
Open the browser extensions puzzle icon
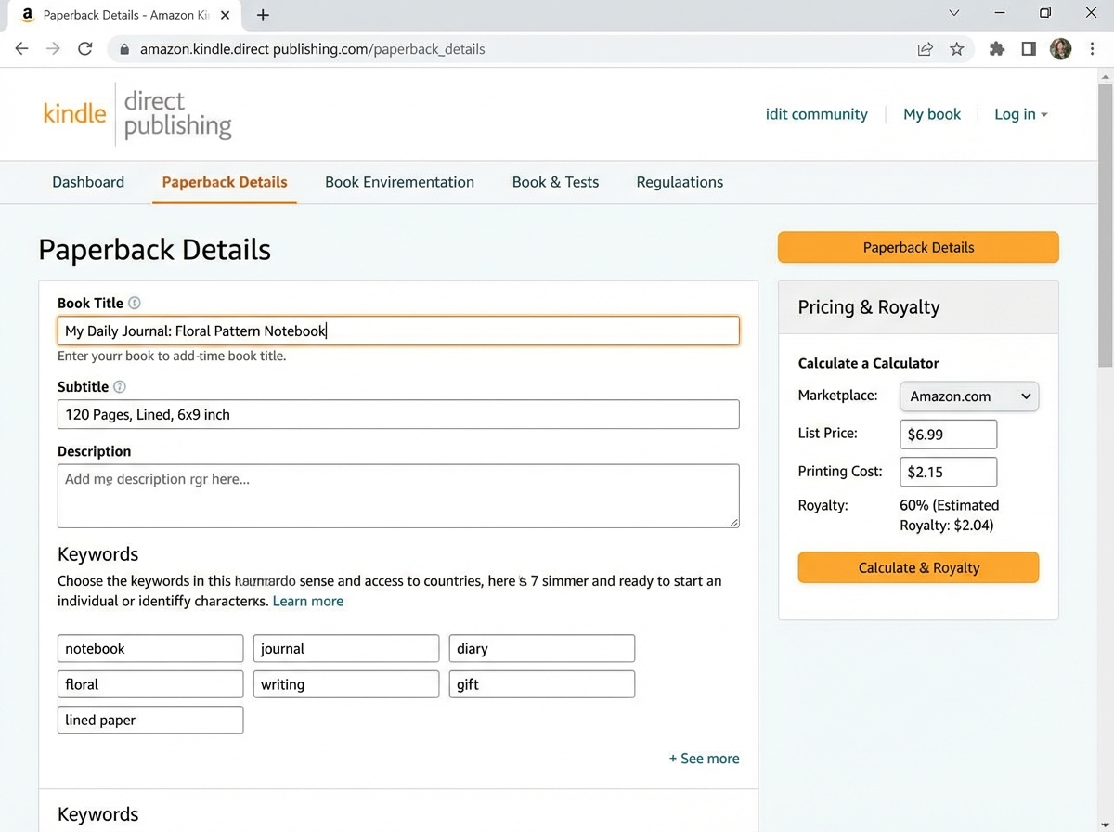pyautogui.click(x=996, y=48)
